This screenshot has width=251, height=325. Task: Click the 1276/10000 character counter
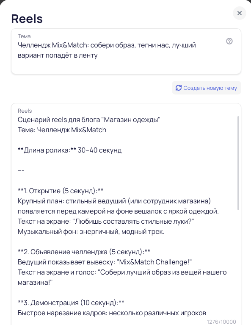[221, 322]
